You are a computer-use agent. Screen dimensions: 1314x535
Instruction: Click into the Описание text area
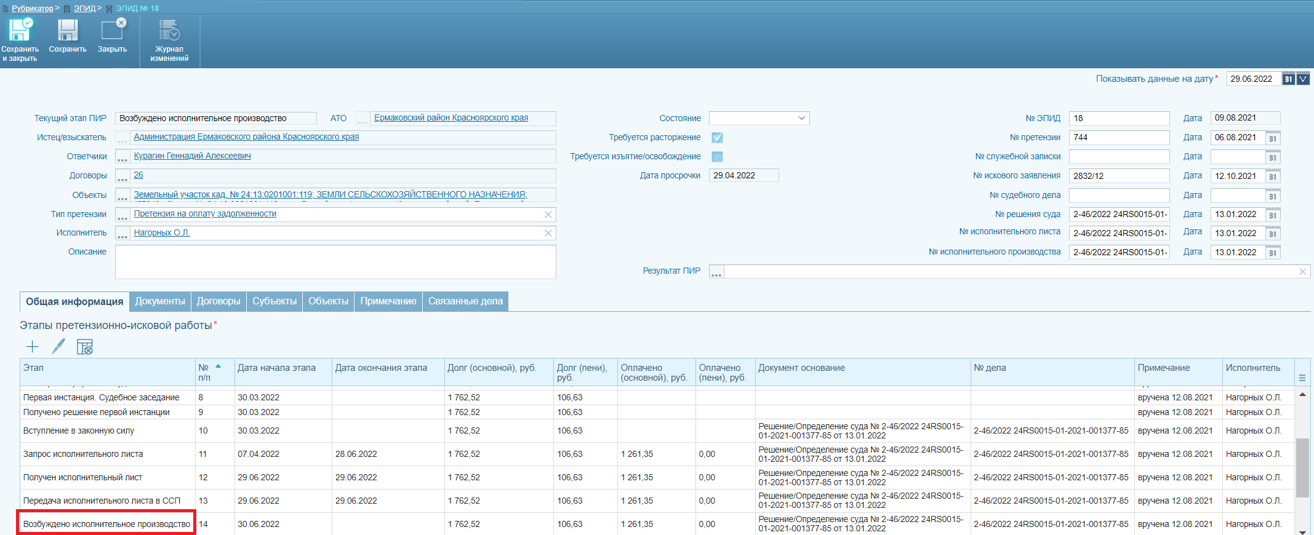(335, 262)
